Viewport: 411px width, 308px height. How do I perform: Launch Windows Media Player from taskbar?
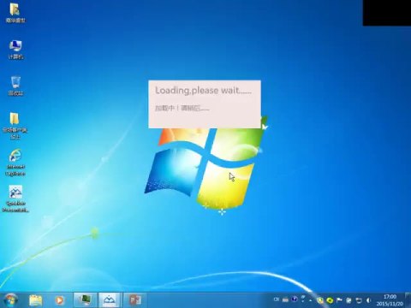tap(59, 300)
